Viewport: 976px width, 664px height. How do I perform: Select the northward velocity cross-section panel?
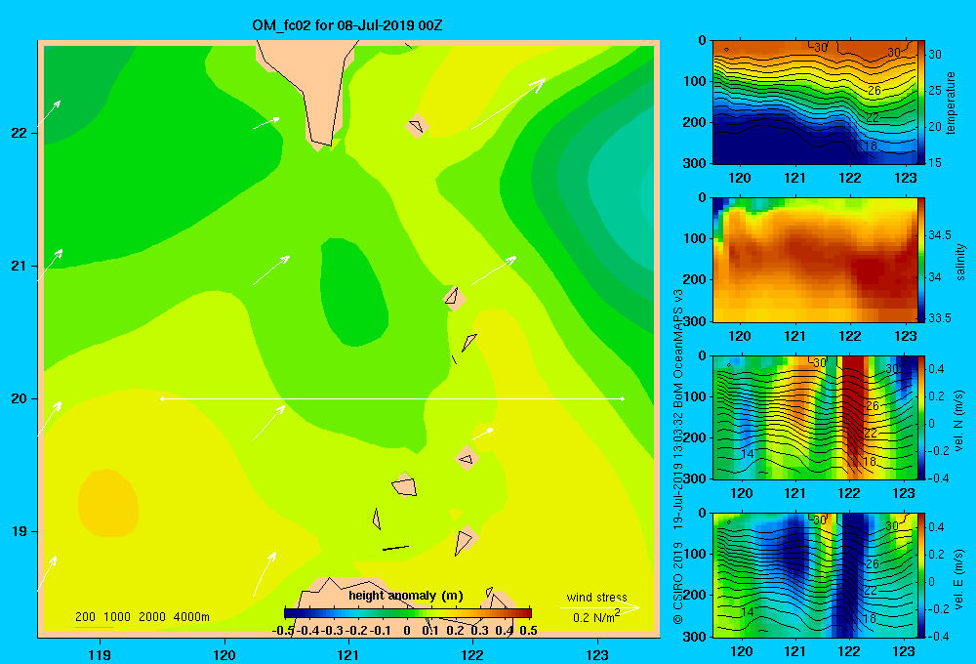click(814, 417)
